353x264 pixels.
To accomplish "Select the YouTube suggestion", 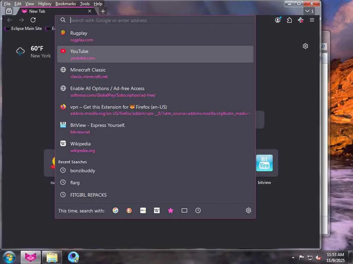I will (155, 54).
